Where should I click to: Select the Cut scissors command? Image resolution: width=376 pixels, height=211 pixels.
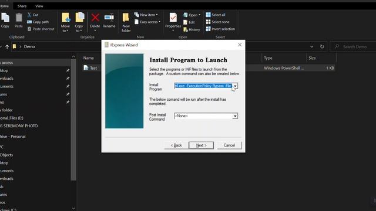click(33, 15)
